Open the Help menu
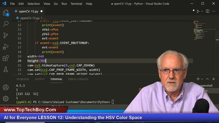The image size is (219, 123). point(89,4)
